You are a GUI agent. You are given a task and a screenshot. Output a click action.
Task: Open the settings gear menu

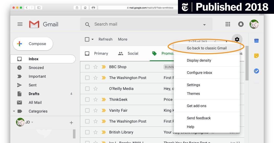(x=237, y=39)
